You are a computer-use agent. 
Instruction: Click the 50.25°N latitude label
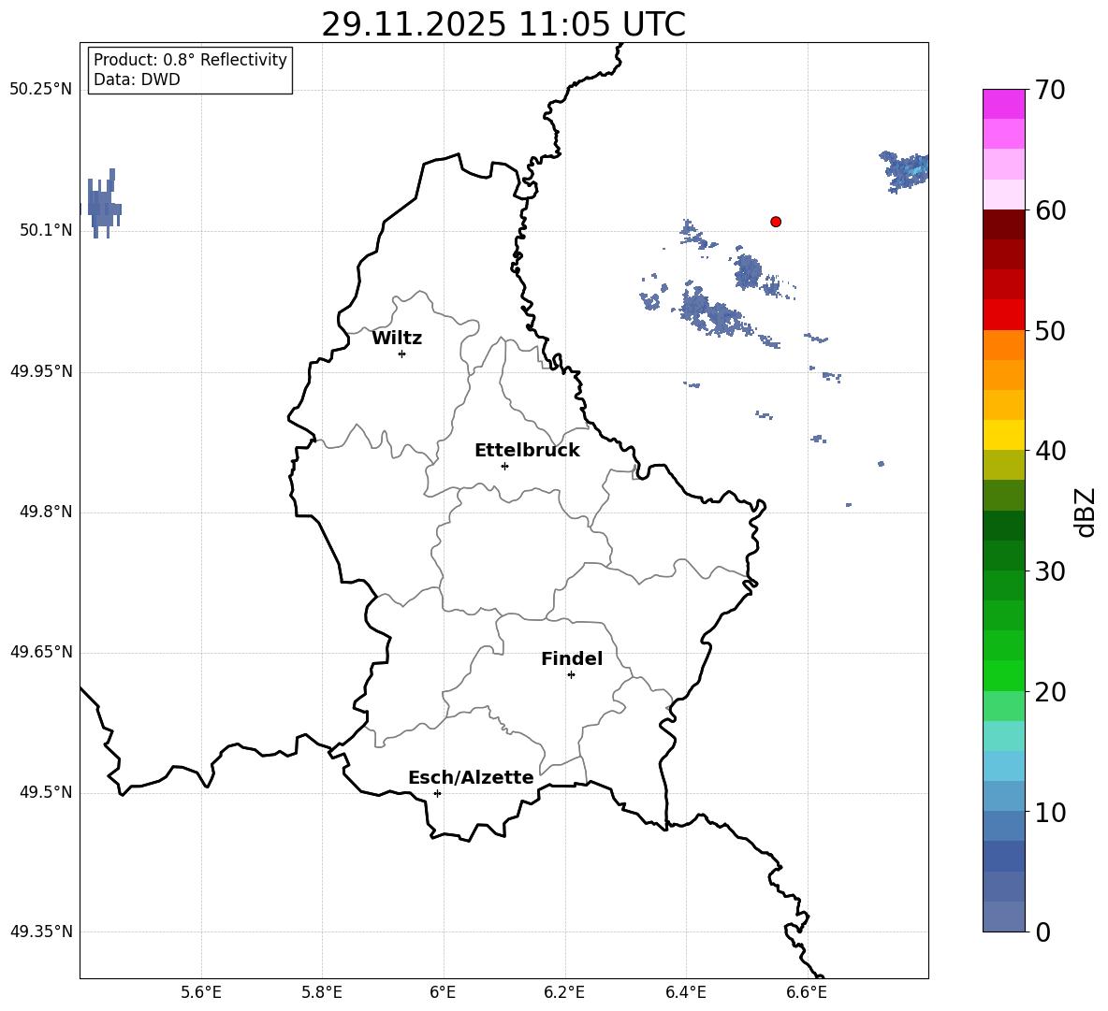[x=41, y=90]
